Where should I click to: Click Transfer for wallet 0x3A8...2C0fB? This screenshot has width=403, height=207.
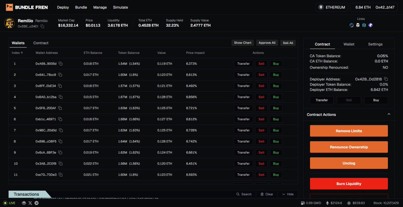[x=243, y=163]
